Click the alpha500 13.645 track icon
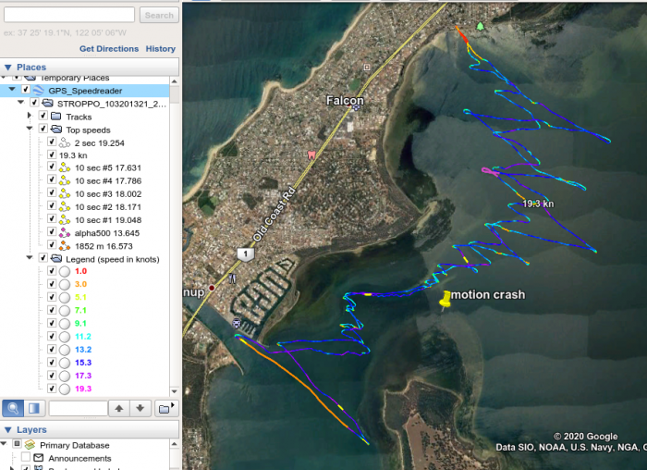The width and height of the screenshot is (647, 470). pos(66,233)
